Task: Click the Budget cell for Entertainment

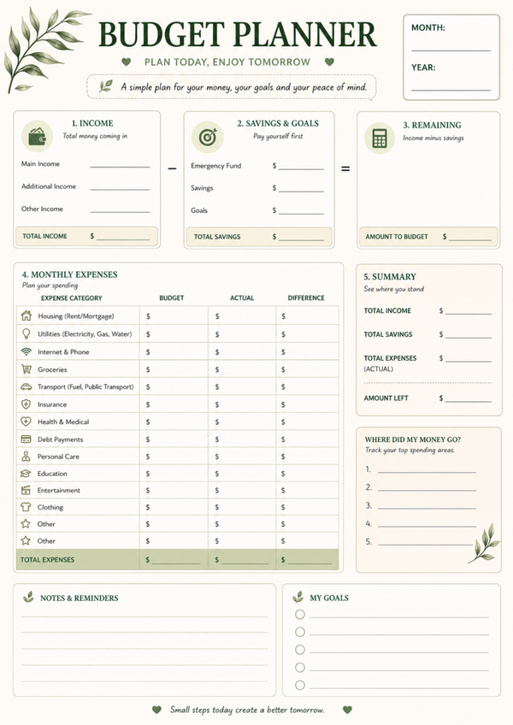Action: coord(174,490)
